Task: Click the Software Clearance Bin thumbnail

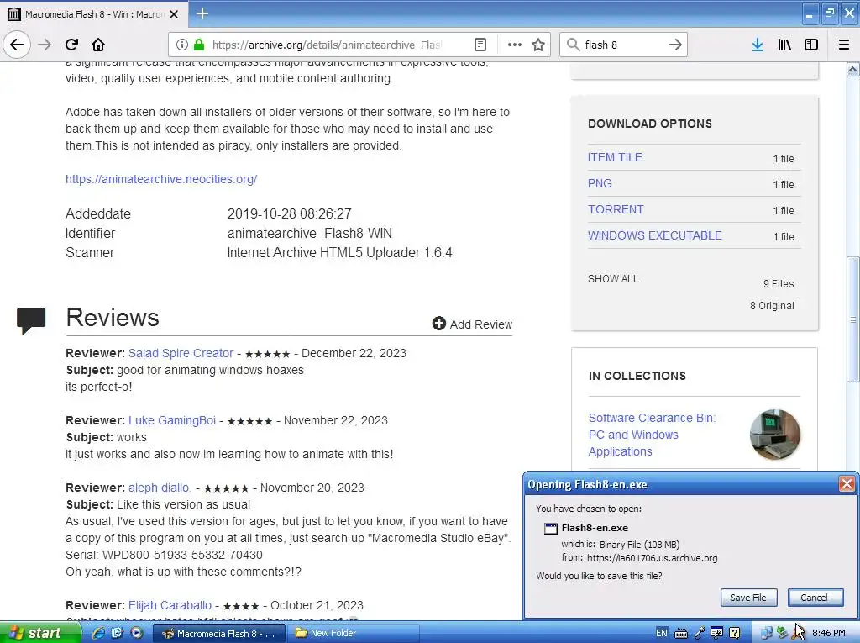Action: [774, 435]
